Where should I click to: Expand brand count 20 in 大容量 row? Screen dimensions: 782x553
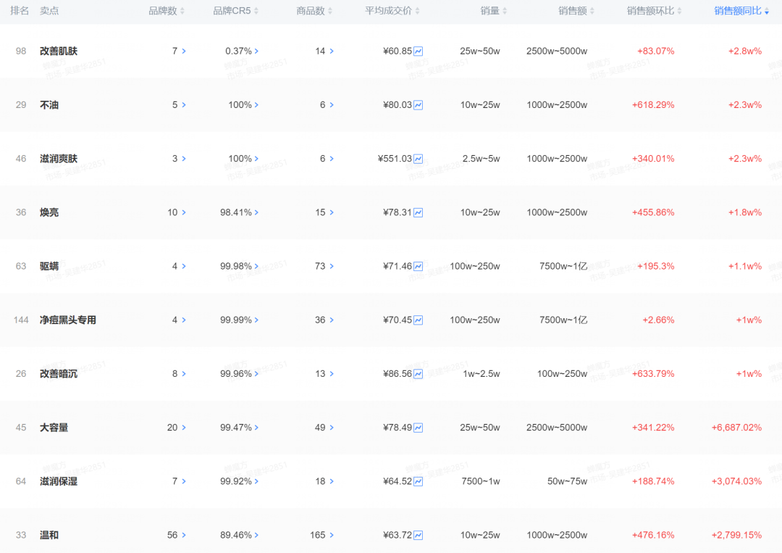[184, 428]
